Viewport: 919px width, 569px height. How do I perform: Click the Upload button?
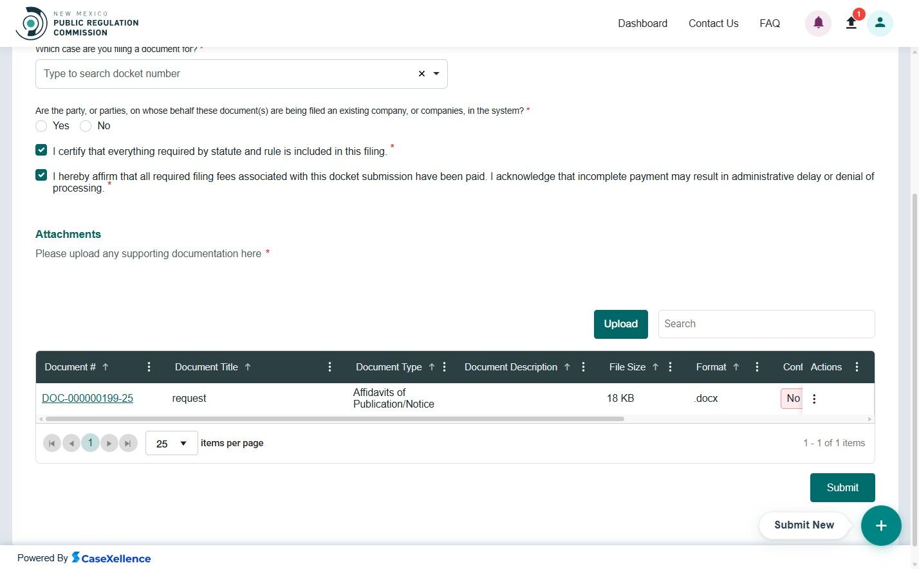[620, 324]
